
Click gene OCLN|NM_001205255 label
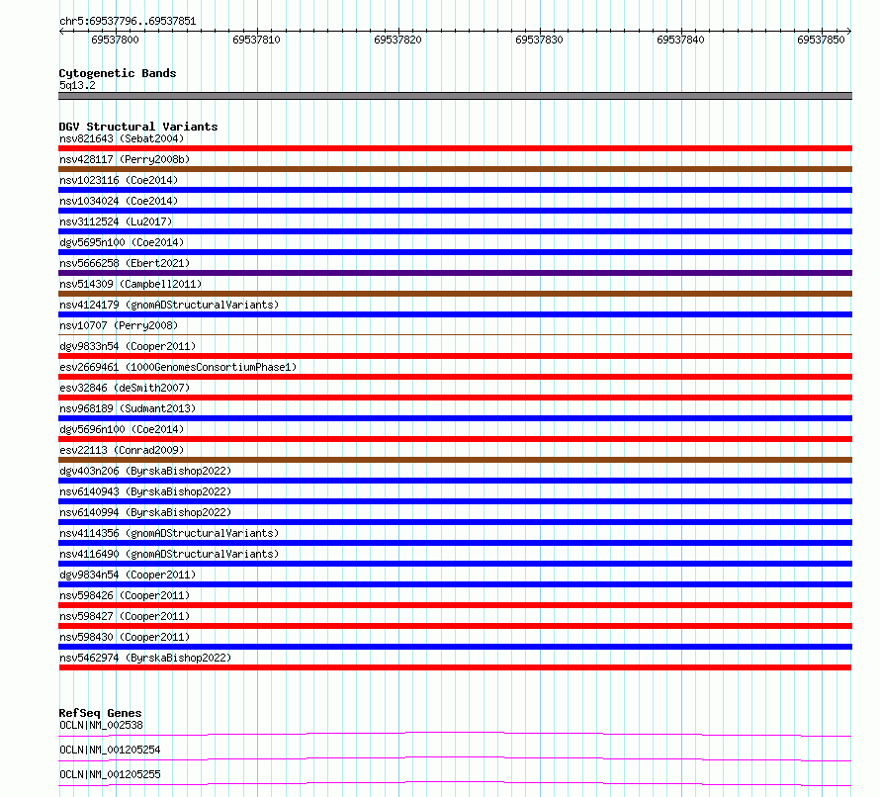coord(110,774)
